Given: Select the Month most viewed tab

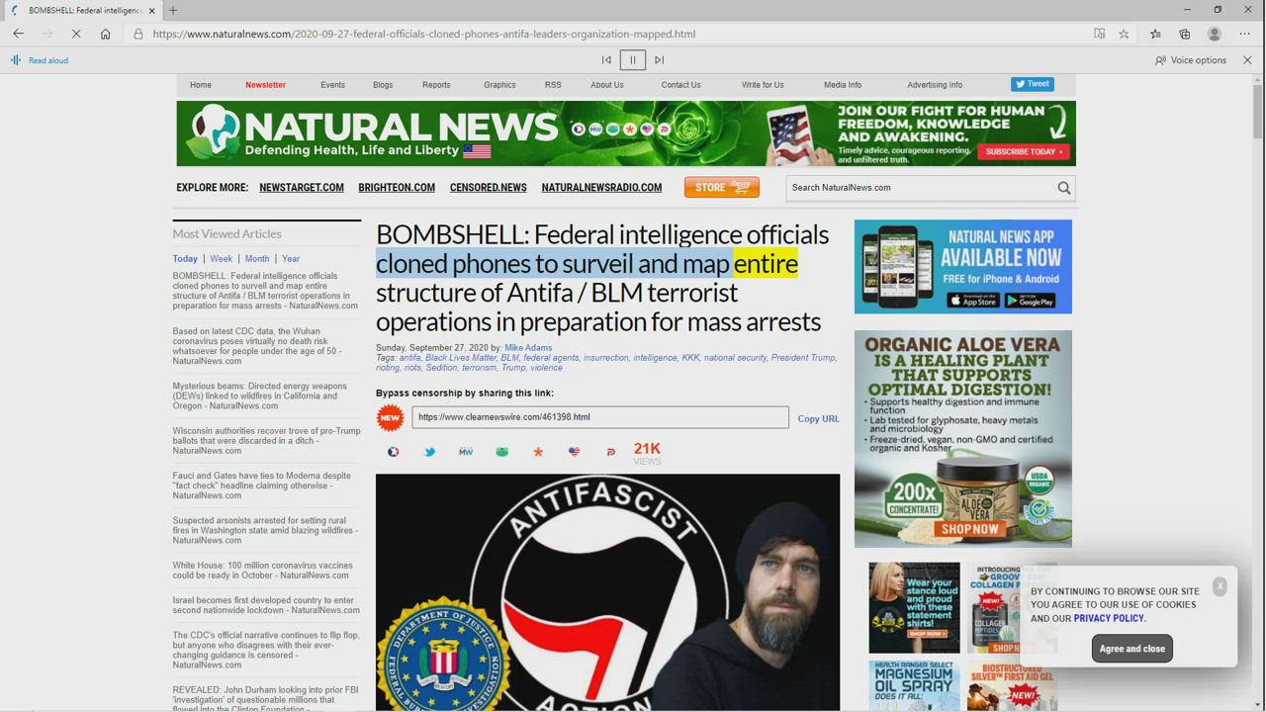Looking at the screenshot, I should point(256,259).
